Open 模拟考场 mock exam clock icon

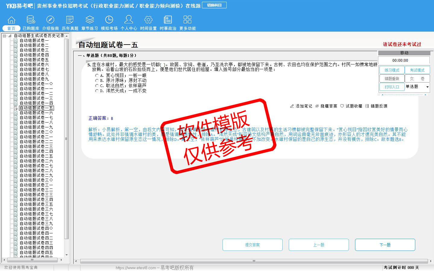[x=109, y=20]
